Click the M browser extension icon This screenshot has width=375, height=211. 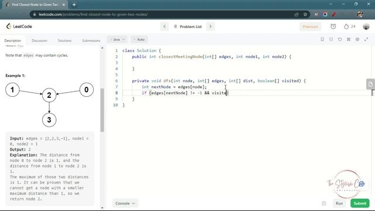pos(316,14)
